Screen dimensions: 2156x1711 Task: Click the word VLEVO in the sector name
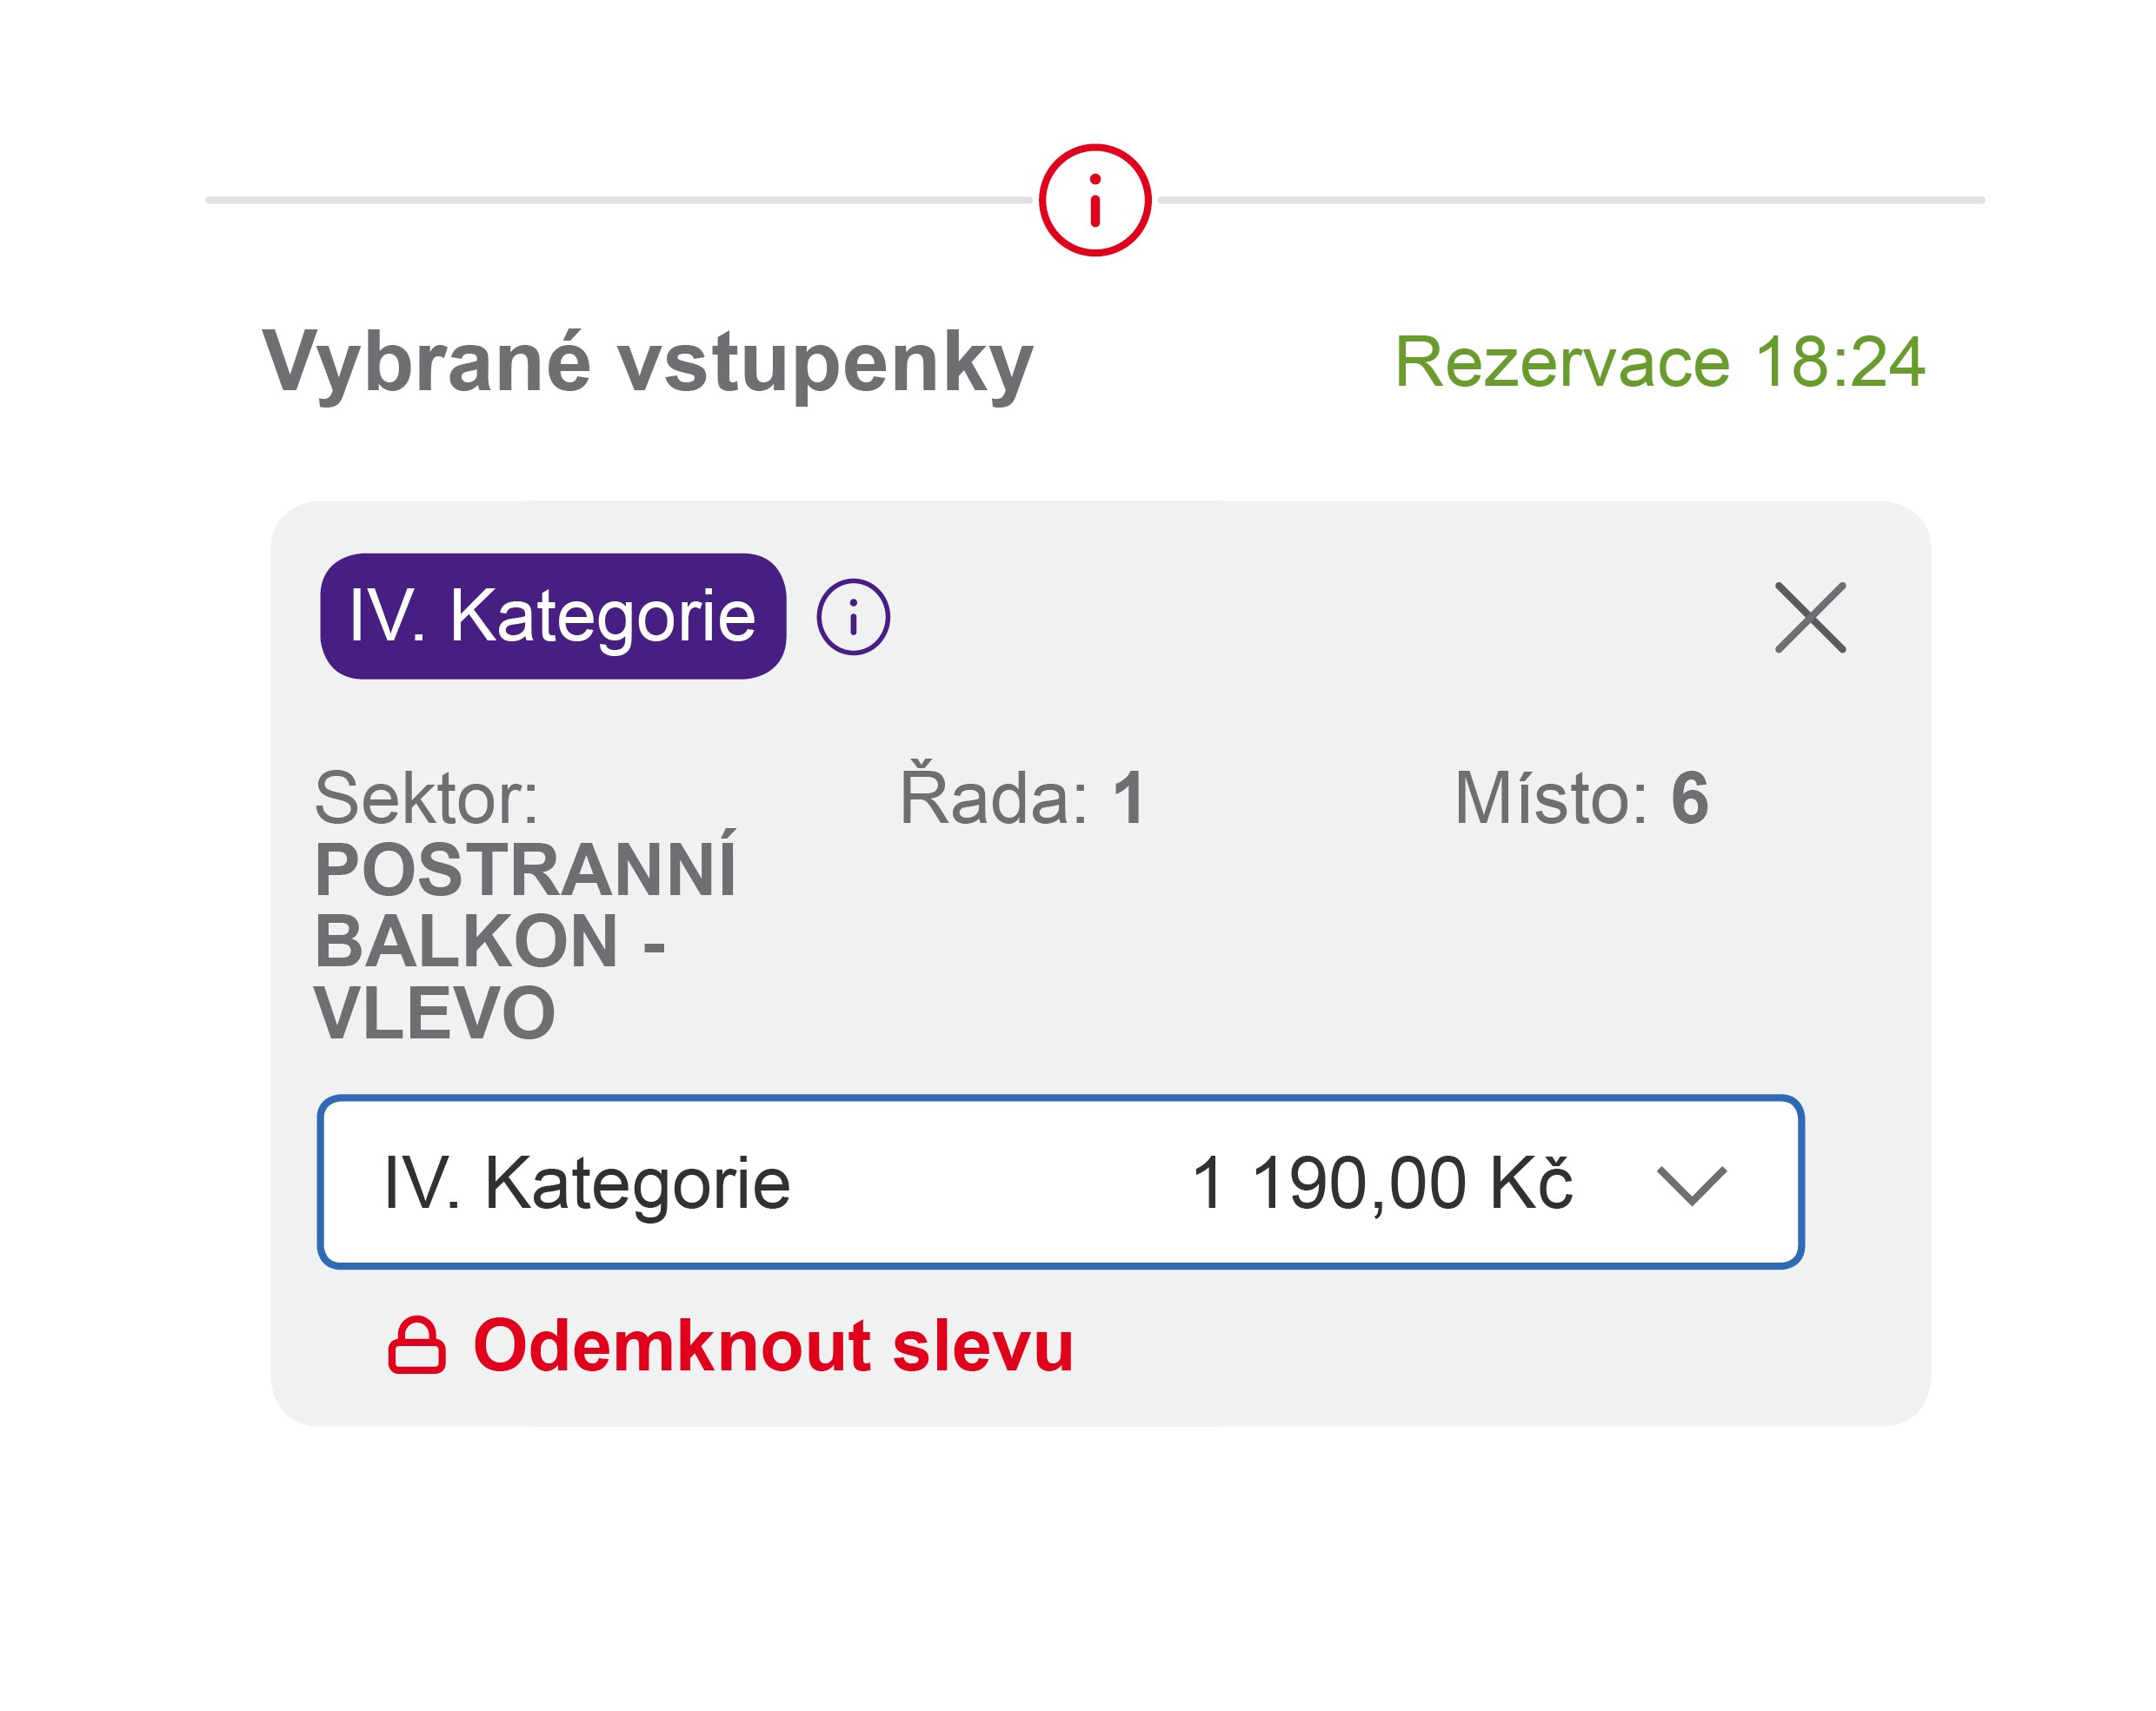(x=434, y=1013)
